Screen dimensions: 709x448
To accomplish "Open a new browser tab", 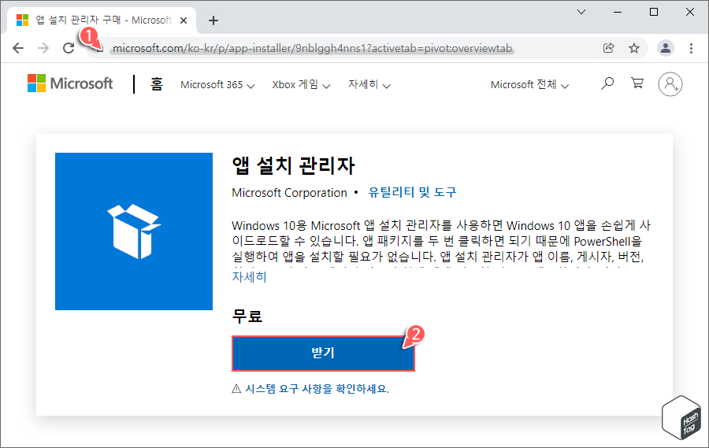I will click(x=213, y=20).
